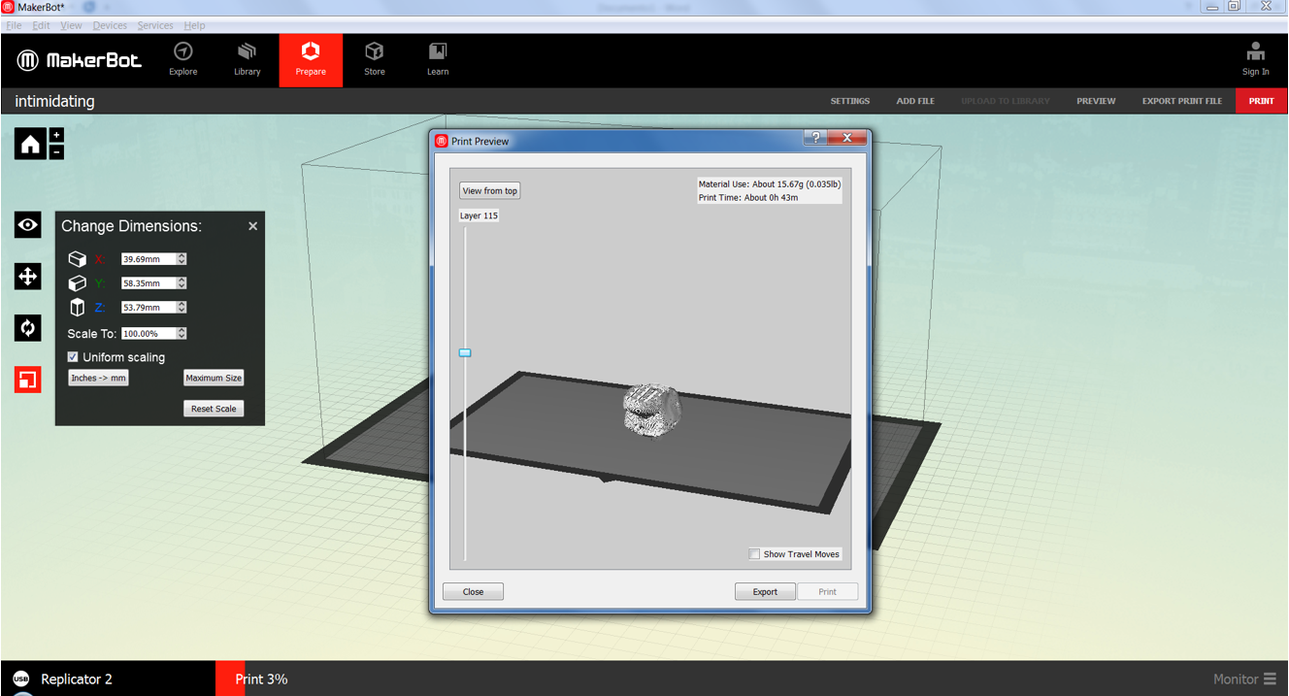Click PREVIEW in the top bar
The height and width of the screenshot is (696, 1289).
pos(1096,101)
